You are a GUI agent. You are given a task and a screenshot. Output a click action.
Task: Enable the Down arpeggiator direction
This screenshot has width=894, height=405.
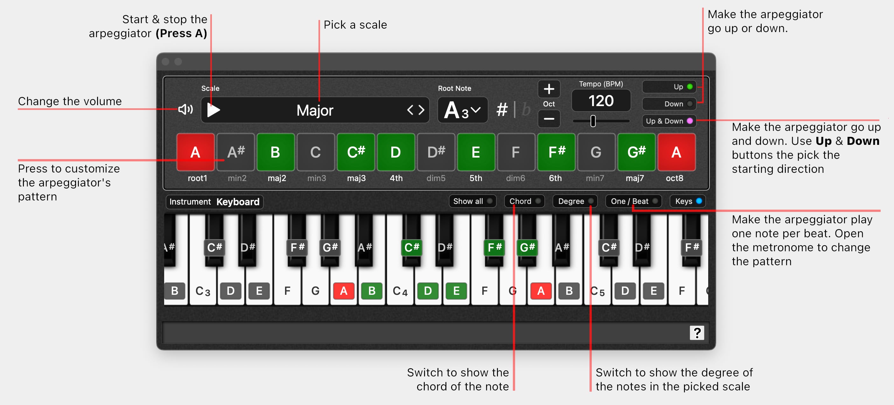coord(669,104)
